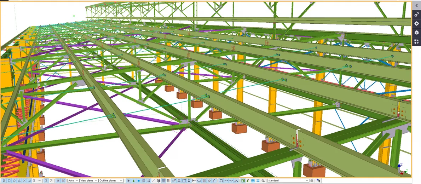The height and width of the screenshot is (184, 421).
Task: Click the Select distances angle icon
Action: [x=214, y=180]
